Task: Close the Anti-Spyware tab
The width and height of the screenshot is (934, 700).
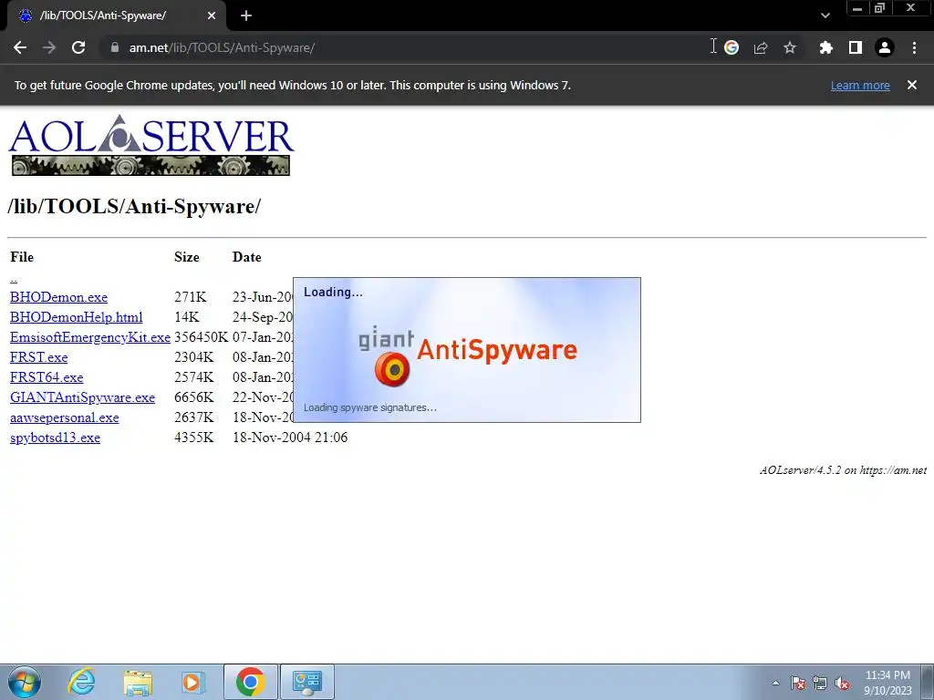Action: tap(212, 15)
